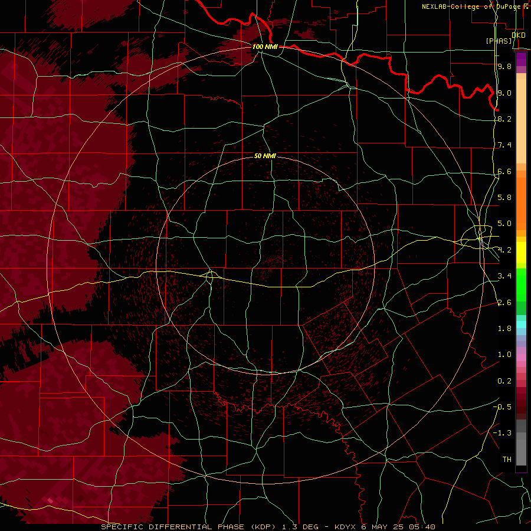531x531 pixels.
Task: Select the 7.4 legend value
Action: 504,145
